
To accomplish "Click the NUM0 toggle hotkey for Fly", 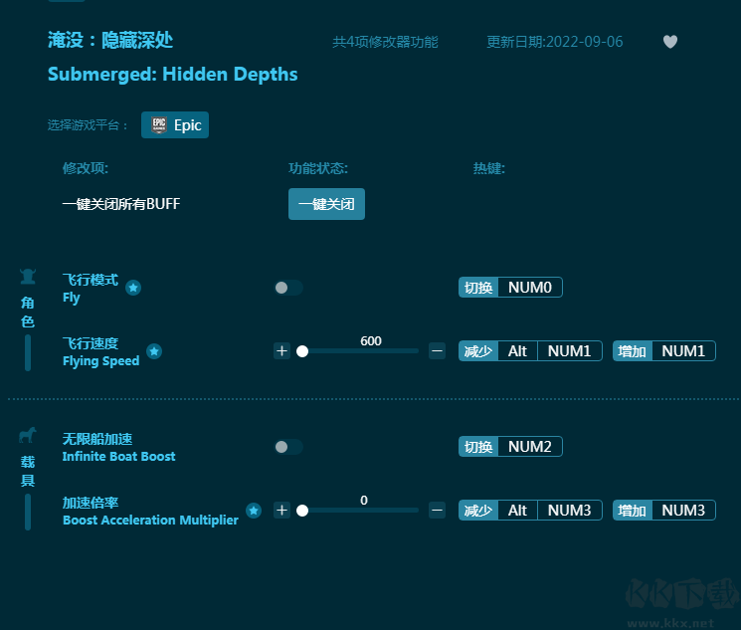I will click(x=510, y=287).
